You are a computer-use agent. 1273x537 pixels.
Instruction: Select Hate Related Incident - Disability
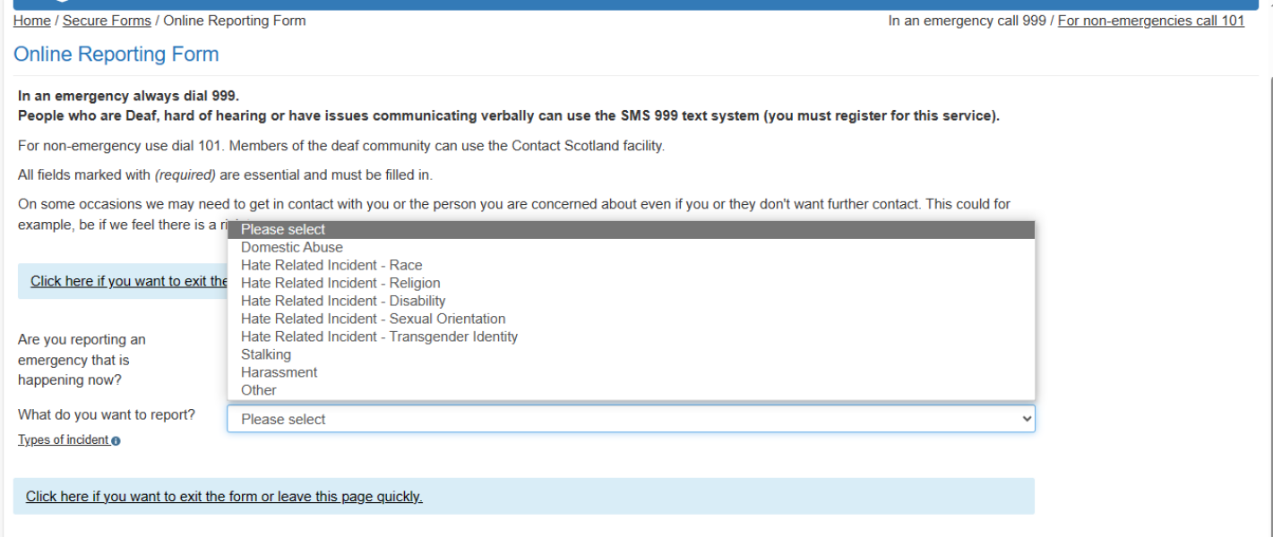point(343,301)
